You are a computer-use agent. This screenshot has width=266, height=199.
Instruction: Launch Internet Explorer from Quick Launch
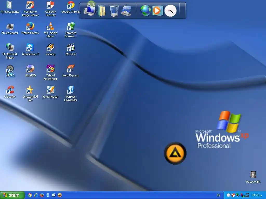tap(36, 195)
